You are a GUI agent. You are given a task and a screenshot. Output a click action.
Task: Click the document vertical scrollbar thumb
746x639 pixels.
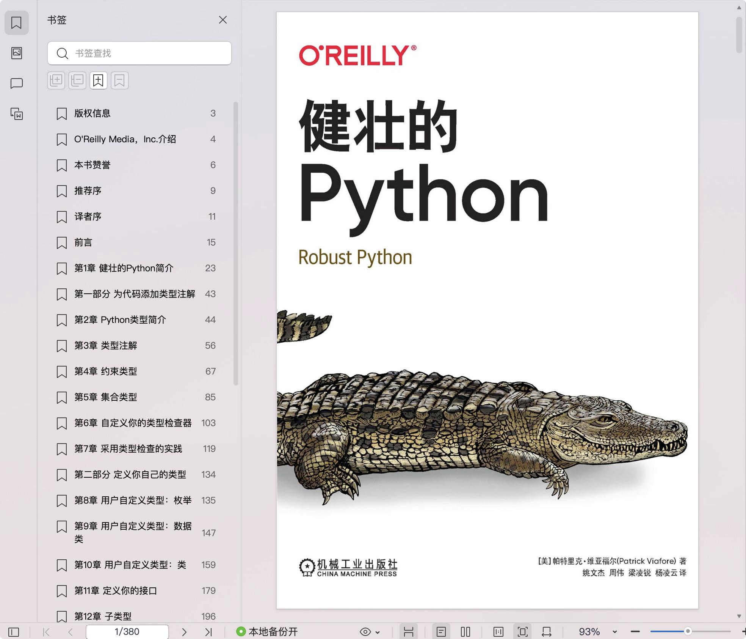(x=739, y=35)
